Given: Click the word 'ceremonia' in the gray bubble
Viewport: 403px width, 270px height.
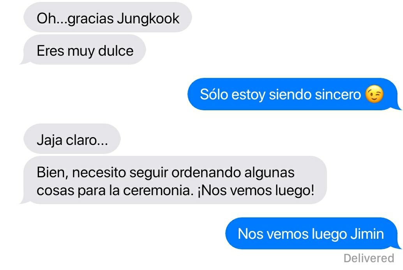Looking at the screenshot, I should 158,191.
